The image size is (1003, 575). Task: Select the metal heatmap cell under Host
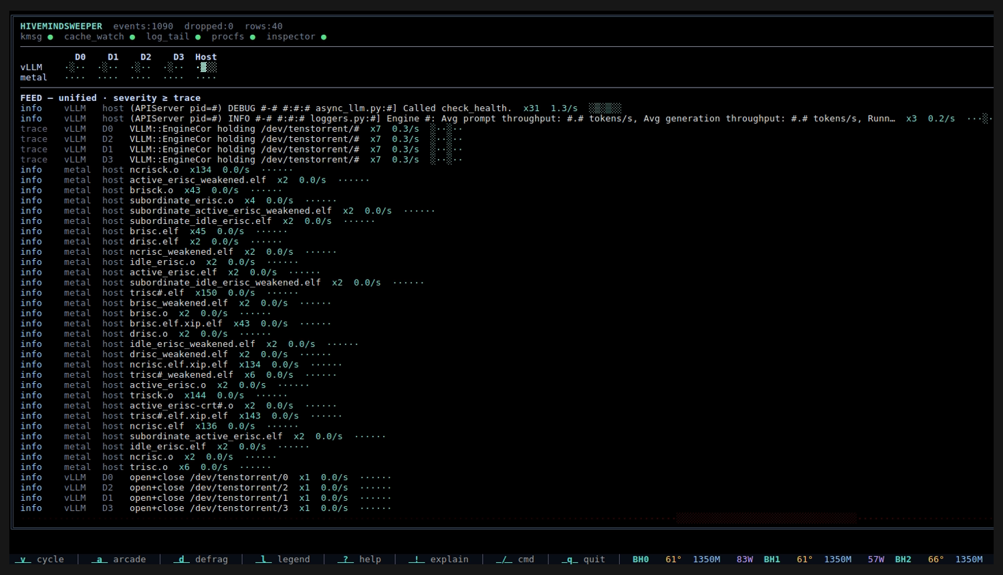[206, 78]
